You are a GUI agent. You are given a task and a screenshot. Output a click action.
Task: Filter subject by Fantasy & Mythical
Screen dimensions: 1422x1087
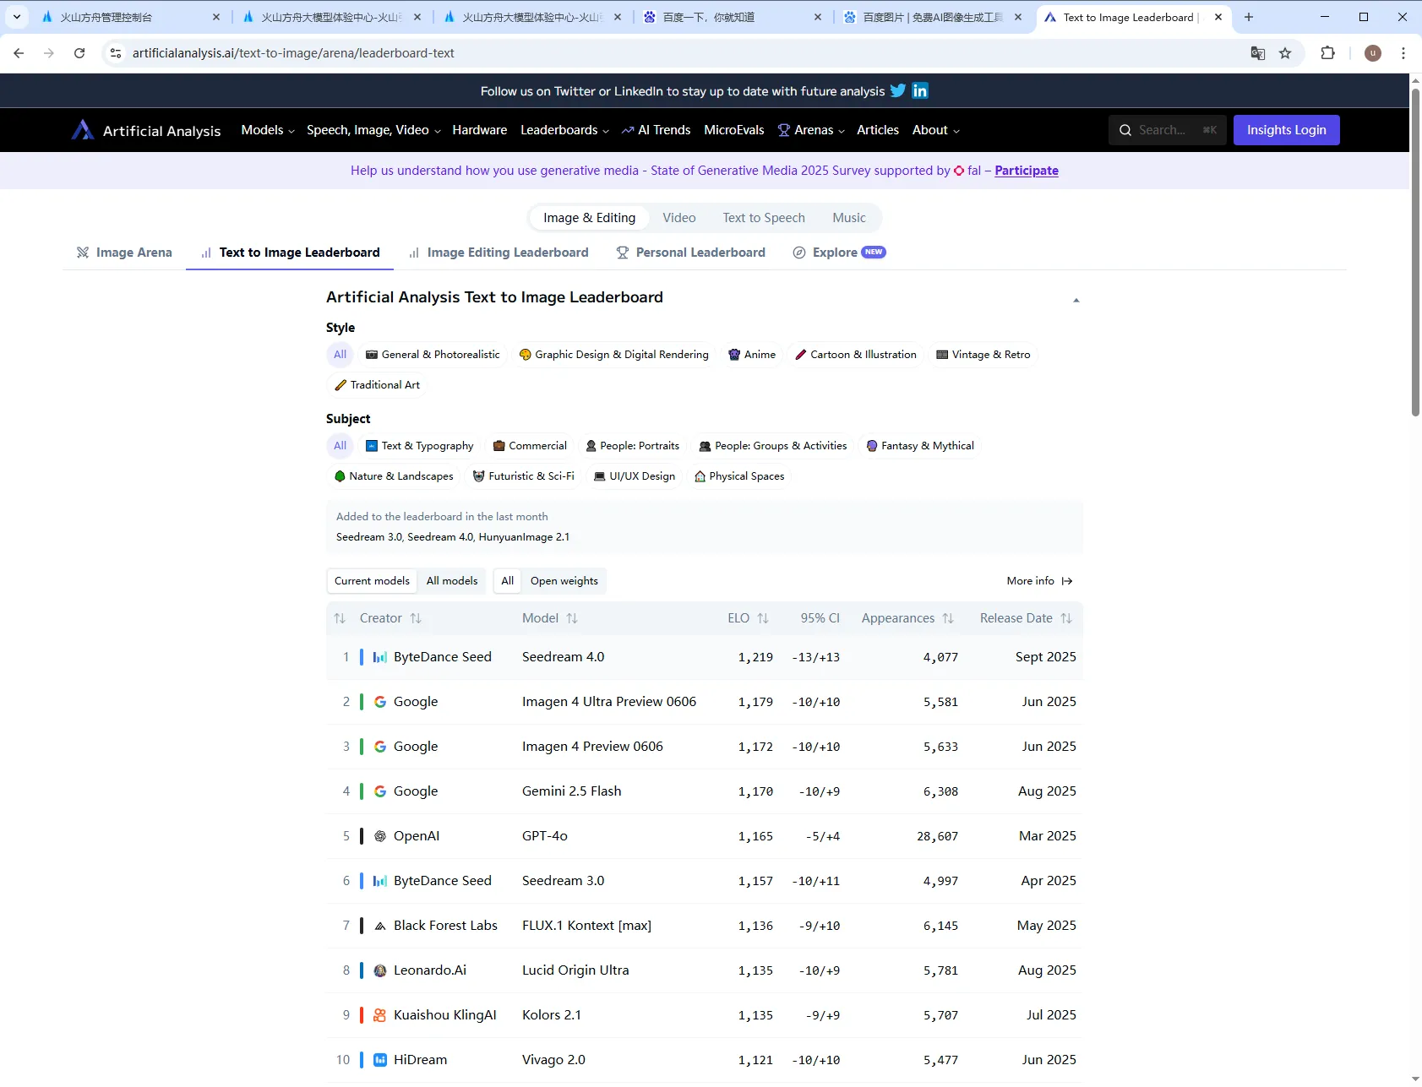(920, 446)
